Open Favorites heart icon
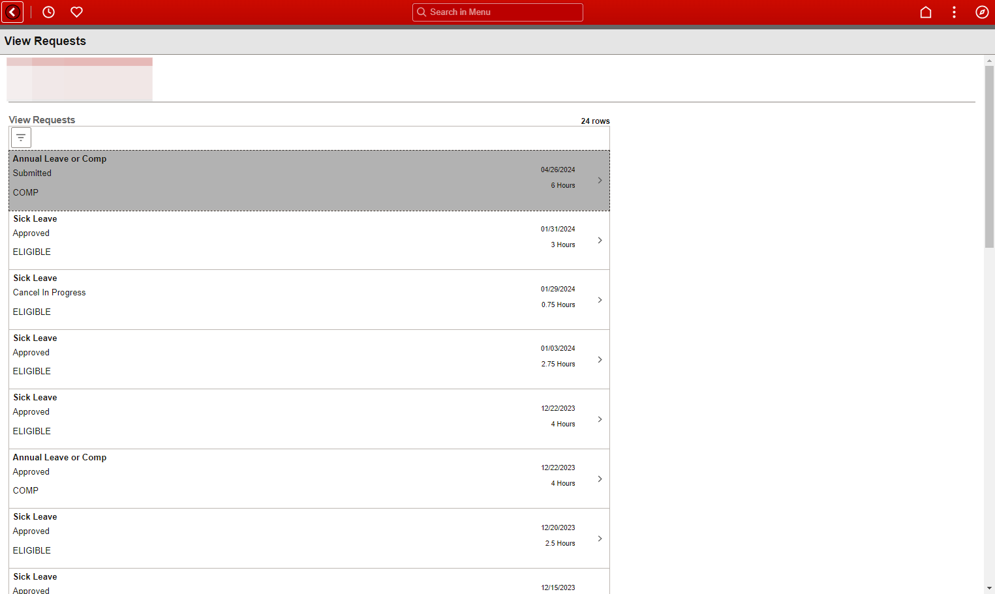This screenshot has width=995, height=594. [x=76, y=12]
